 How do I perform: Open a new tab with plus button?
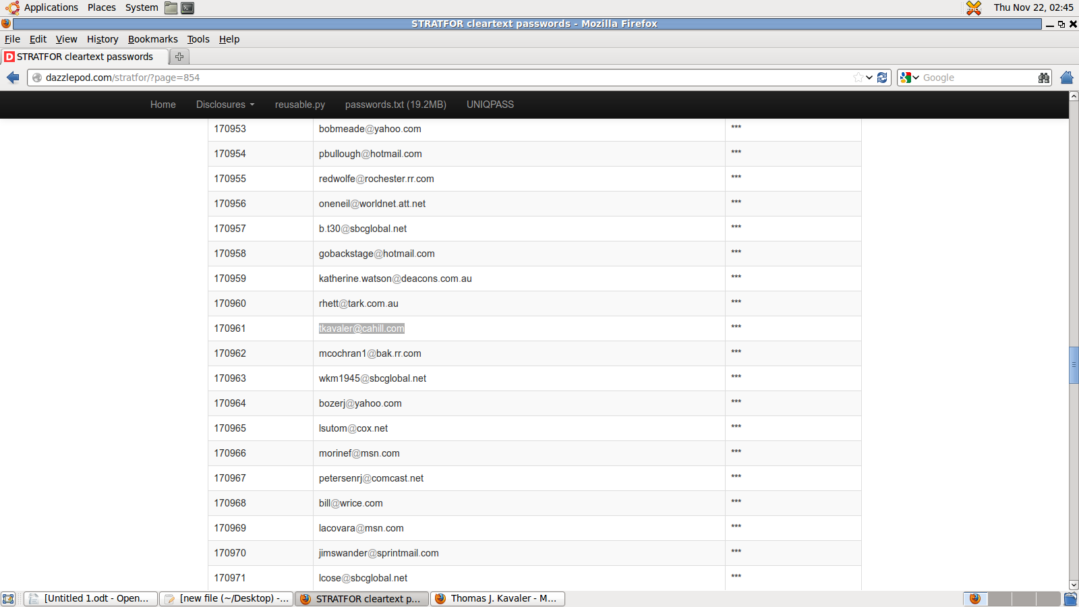179,57
